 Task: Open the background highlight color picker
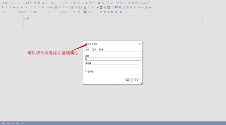coord(79,12)
